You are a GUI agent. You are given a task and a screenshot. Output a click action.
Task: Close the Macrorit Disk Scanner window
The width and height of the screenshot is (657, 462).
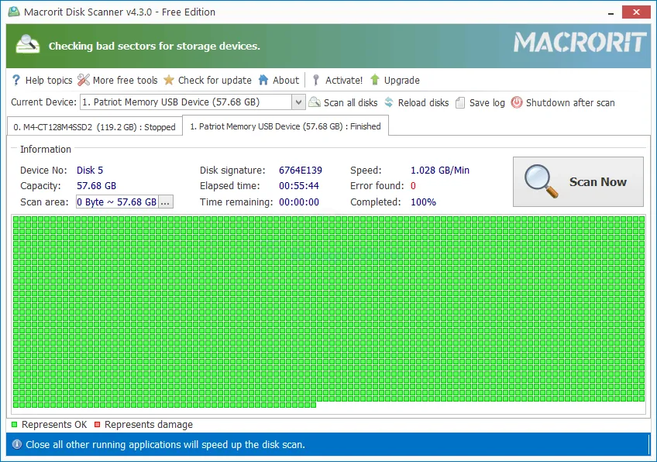[x=636, y=12]
